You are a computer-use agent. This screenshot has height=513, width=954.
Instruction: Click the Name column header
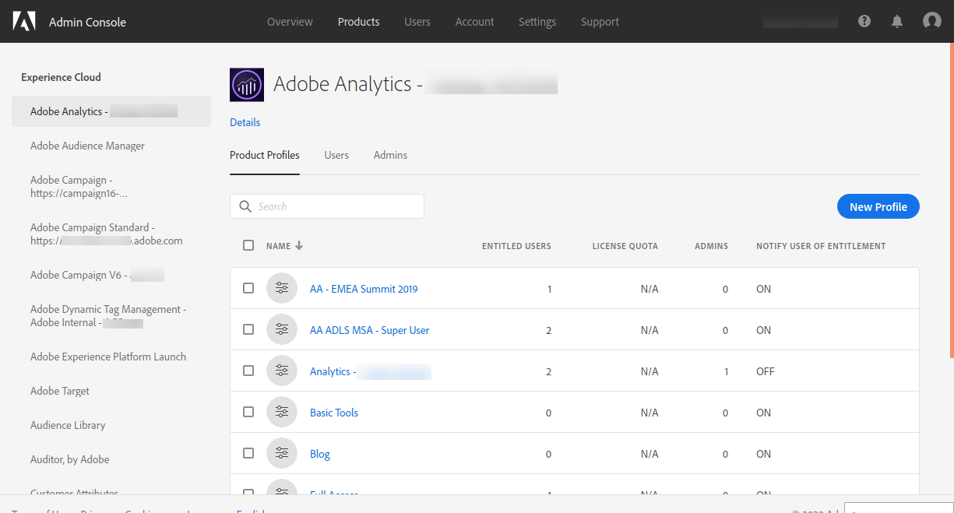coord(278,246)
